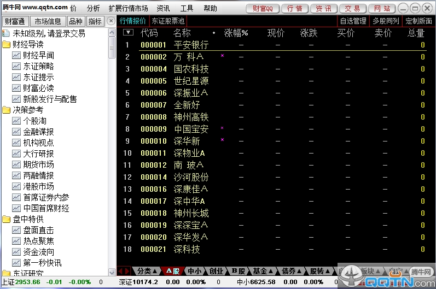Open the 帮助 menu
The height and width of the screenshot is (289, 436).
pyautogui.click(x=210, y=9)
